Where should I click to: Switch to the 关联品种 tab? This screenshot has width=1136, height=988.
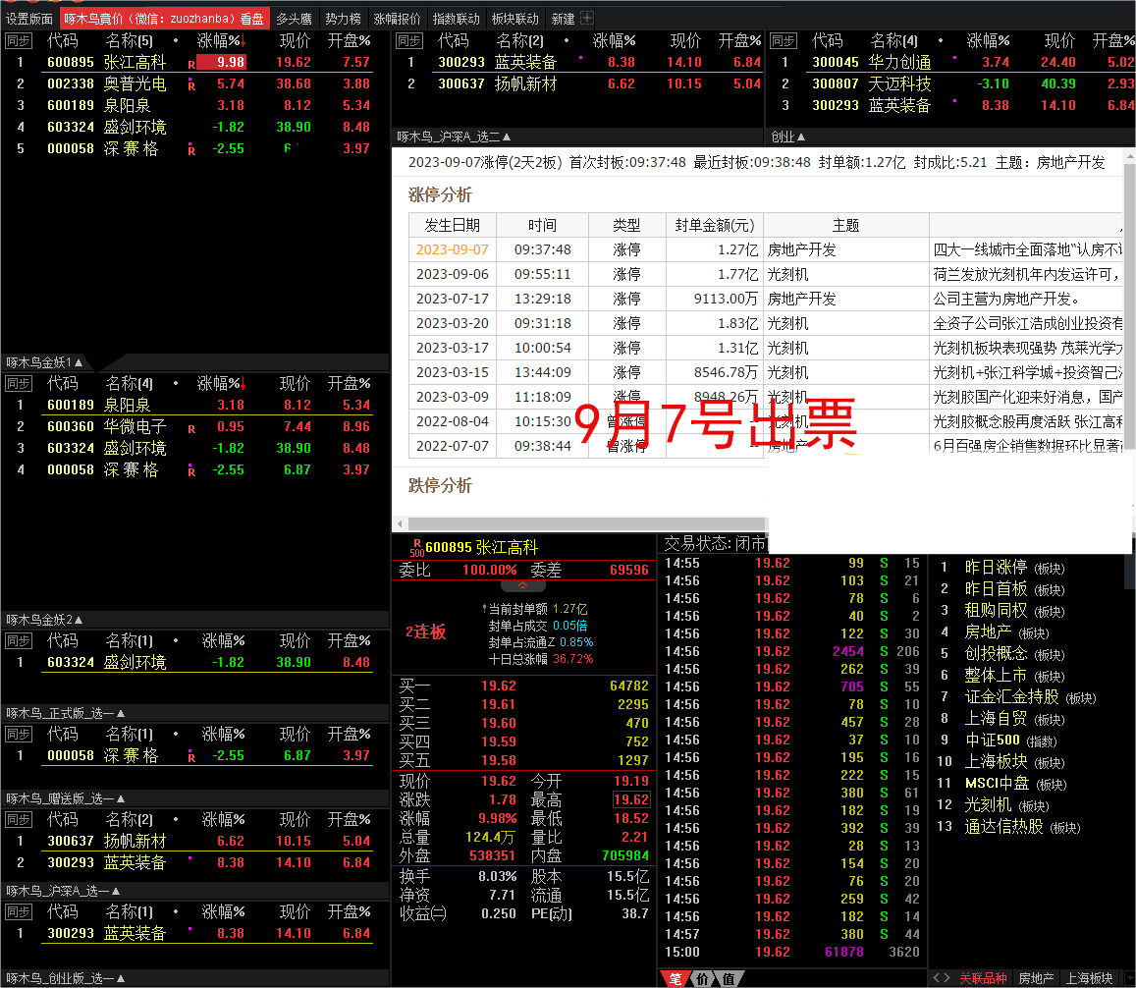(x=985, y=977)
